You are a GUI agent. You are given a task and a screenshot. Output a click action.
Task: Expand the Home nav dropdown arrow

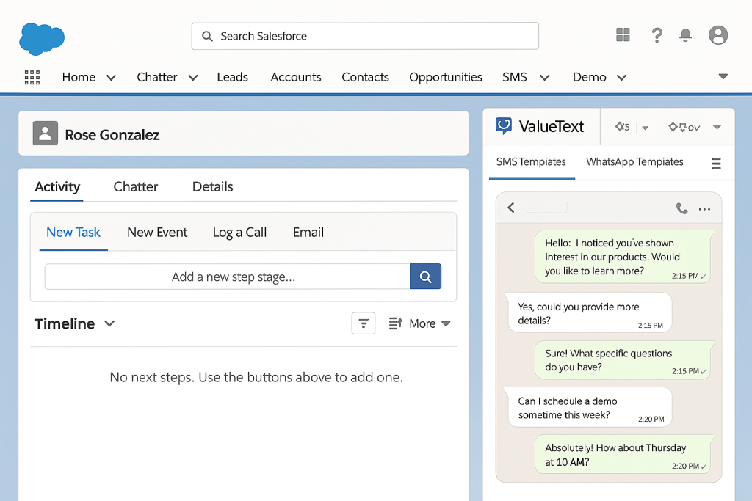(x=111, y=78)
